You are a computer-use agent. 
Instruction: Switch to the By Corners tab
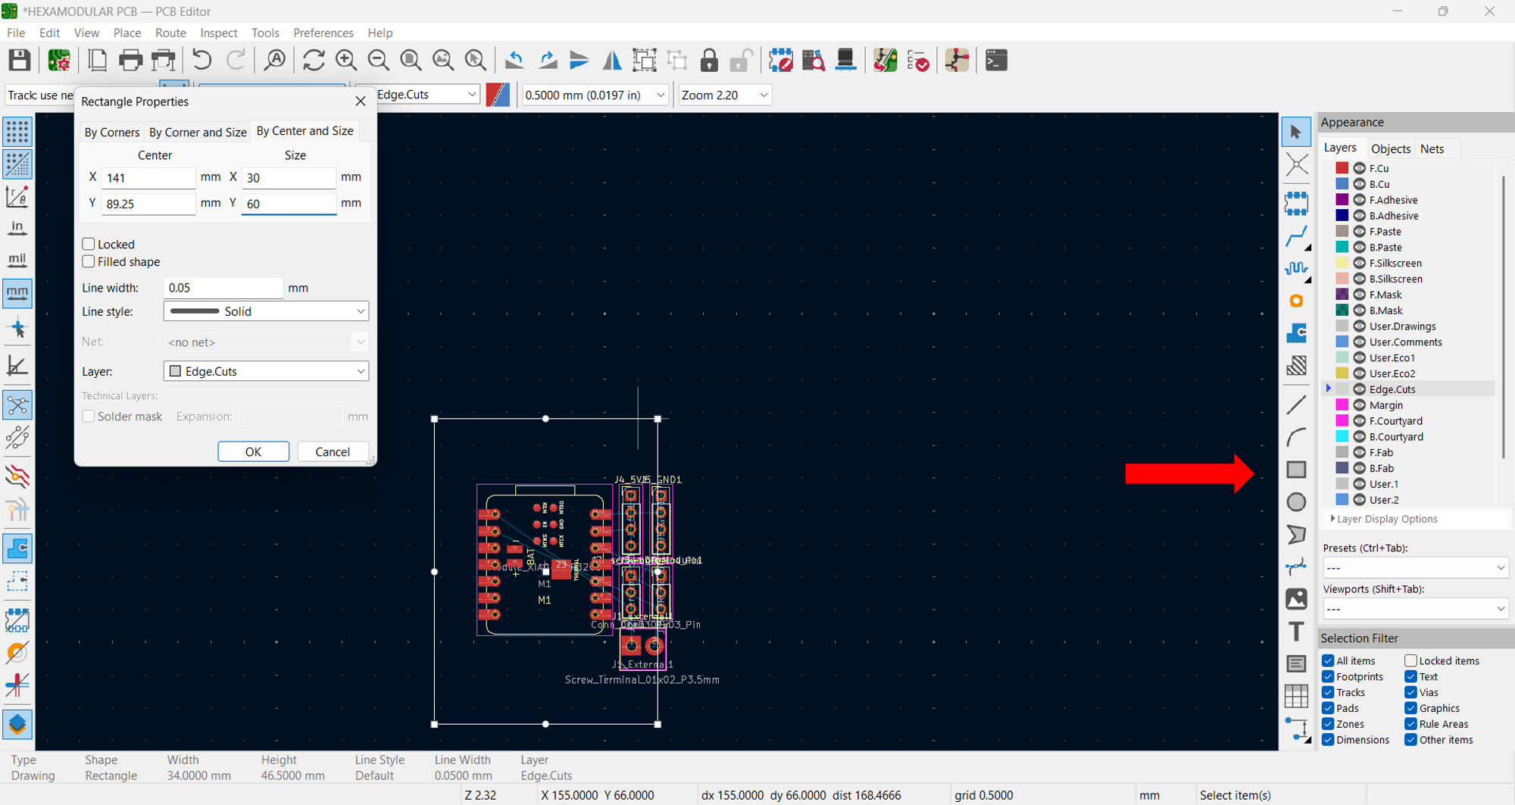[x=111, y=132]
